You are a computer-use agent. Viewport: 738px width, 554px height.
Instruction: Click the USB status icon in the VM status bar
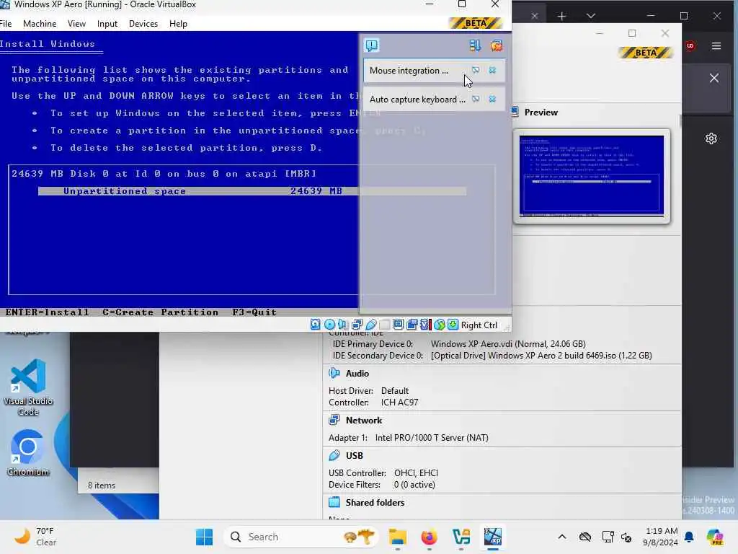(371, 325)
